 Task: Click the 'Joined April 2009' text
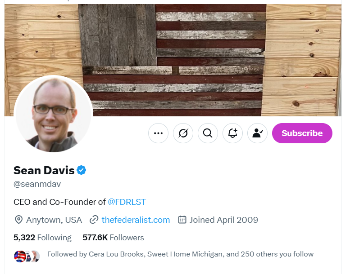pyautogui.click(x=223, y=220)
